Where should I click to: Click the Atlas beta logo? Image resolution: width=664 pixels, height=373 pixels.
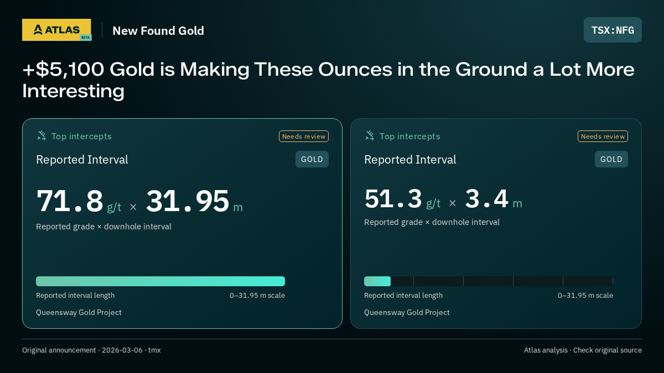pyautogui.click(x=57, y=30)
